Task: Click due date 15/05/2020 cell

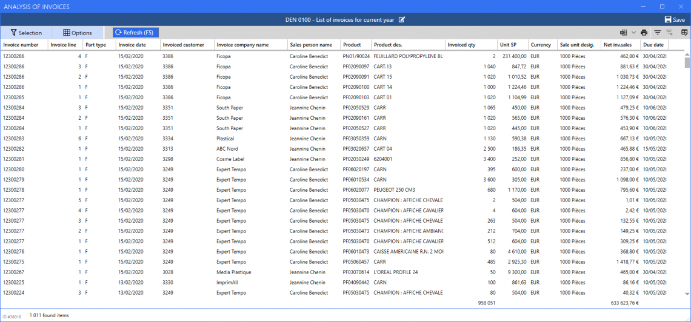Action: (655, 149)
